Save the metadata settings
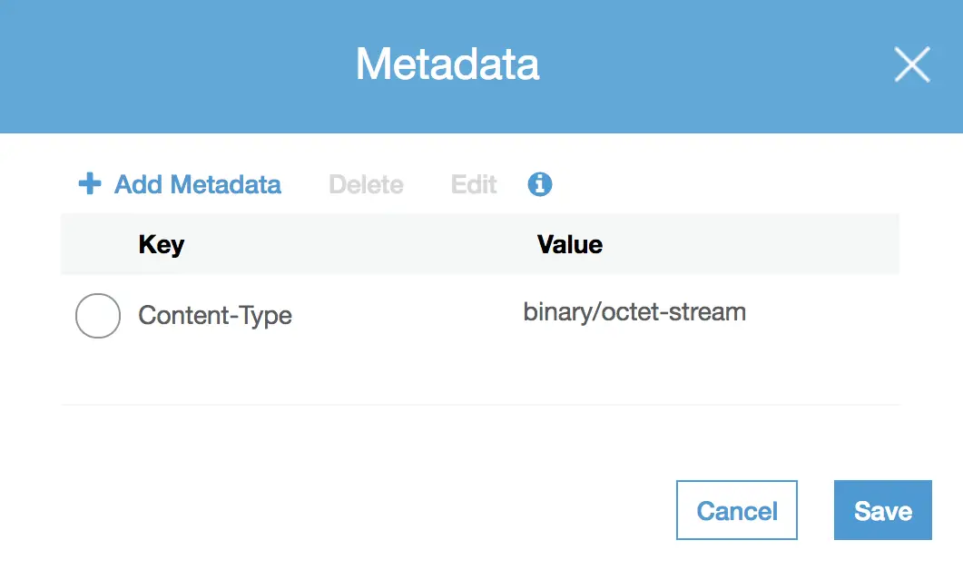 (882, 510)
